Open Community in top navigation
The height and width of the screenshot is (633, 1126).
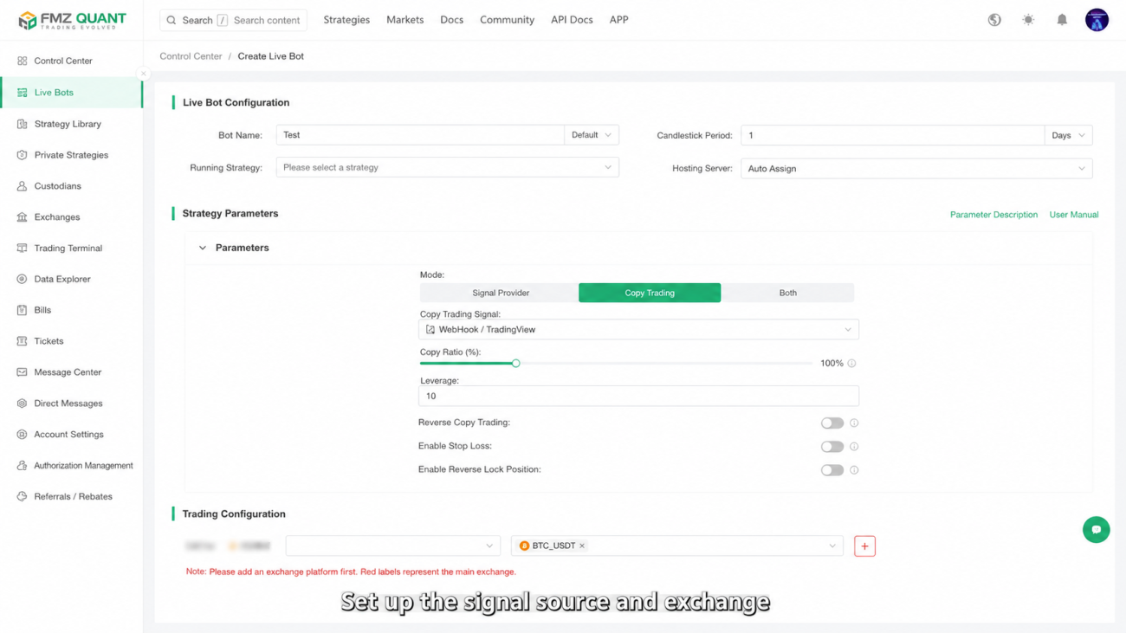(x=507, y=20)
